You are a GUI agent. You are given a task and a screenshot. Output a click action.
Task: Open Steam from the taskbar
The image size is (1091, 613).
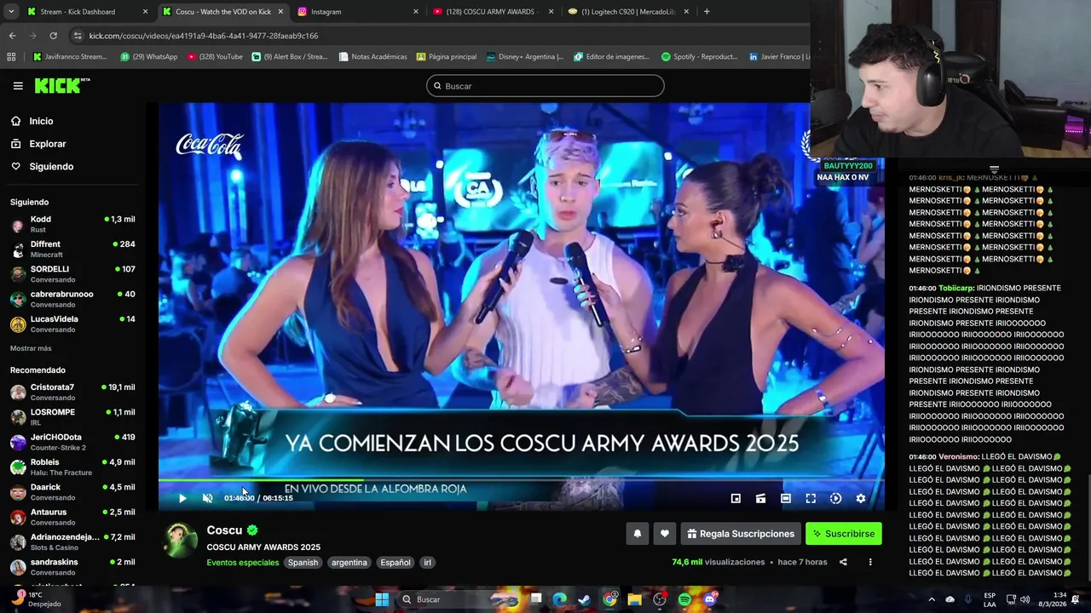coord(584,599)
